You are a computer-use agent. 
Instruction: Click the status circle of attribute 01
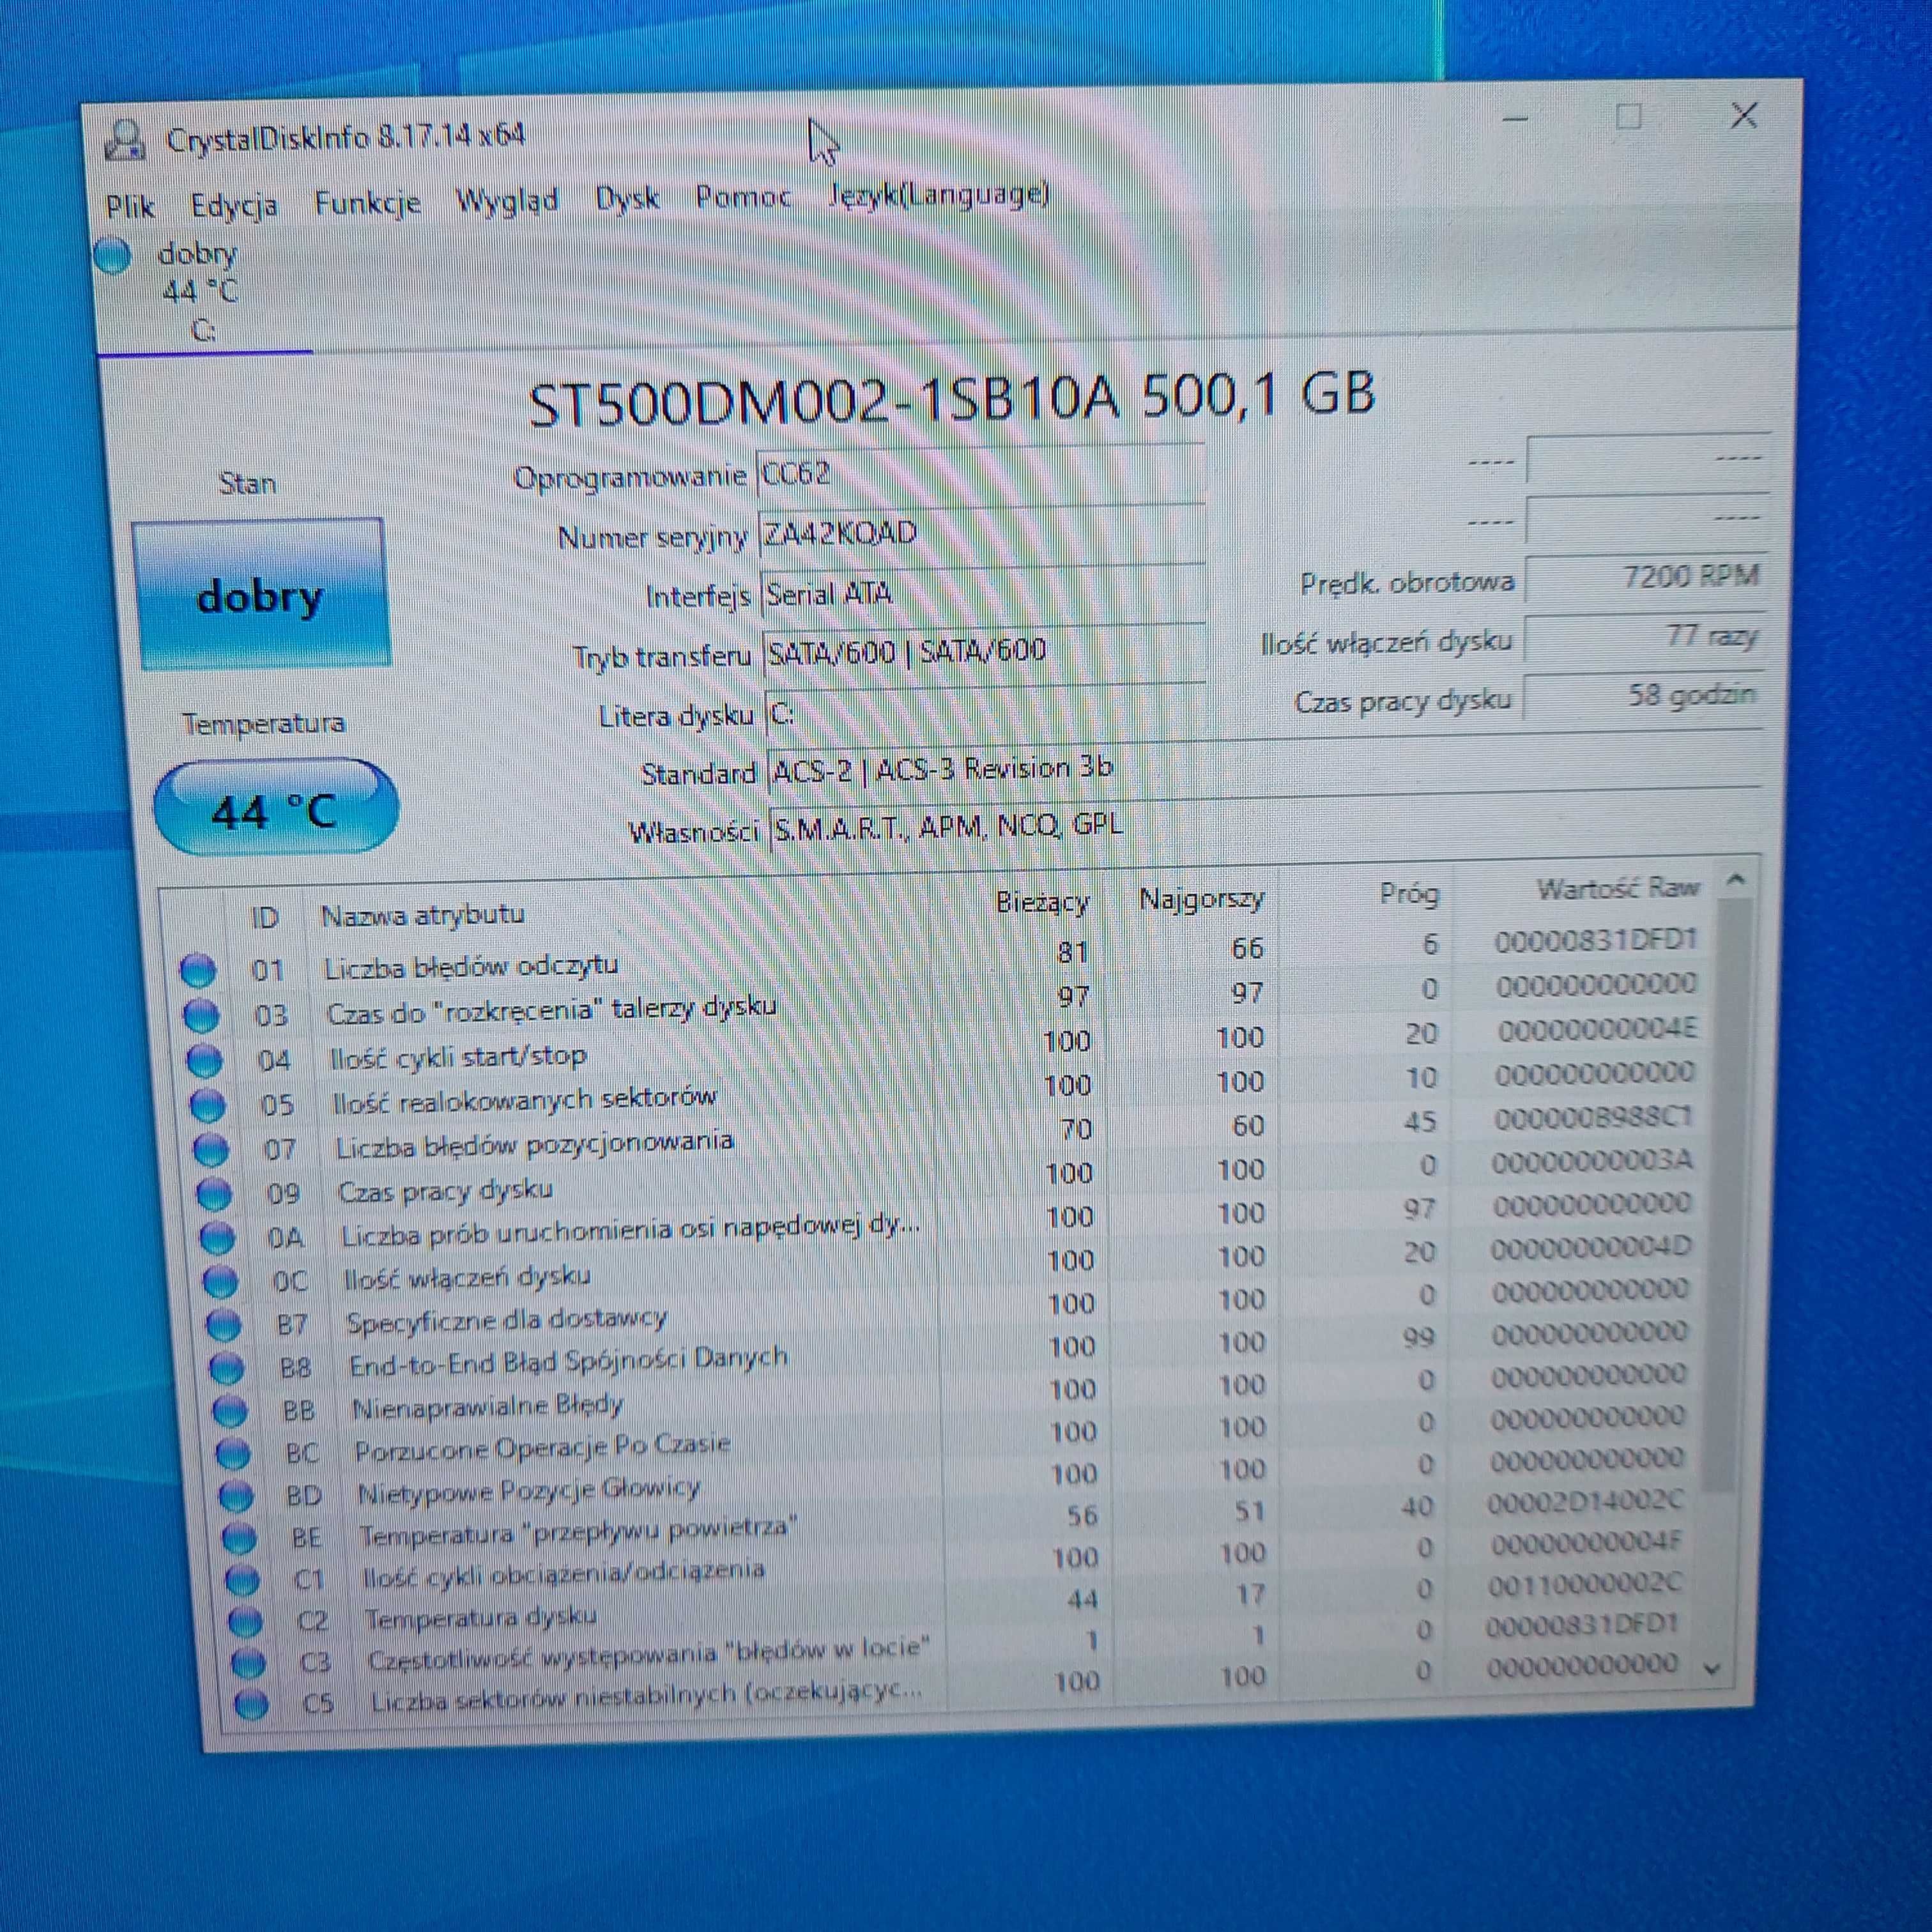pyautogui.click(x=197, y=970)
